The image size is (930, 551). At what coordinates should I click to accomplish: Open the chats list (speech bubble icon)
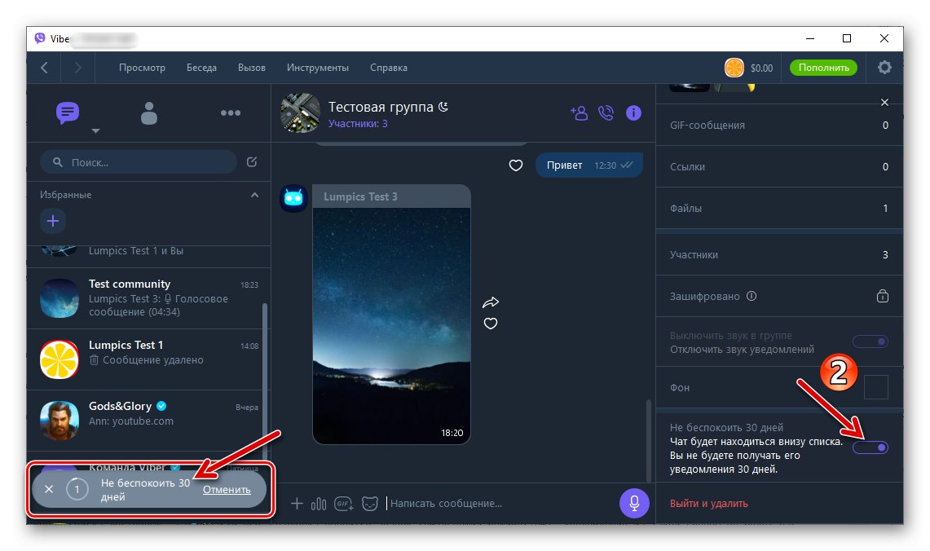pos(67,112)
